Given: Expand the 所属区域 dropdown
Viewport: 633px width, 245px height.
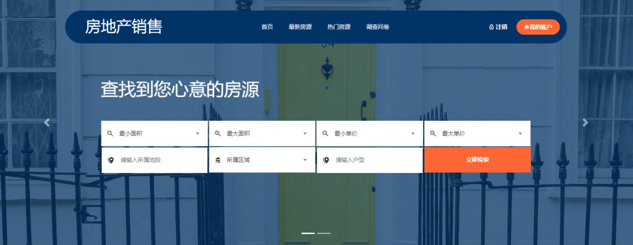Looking at the screenshot, I should 262,160.
